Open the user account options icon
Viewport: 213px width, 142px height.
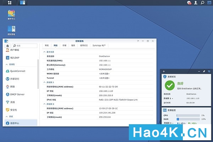pyautogui.click(x=196, y=2)
